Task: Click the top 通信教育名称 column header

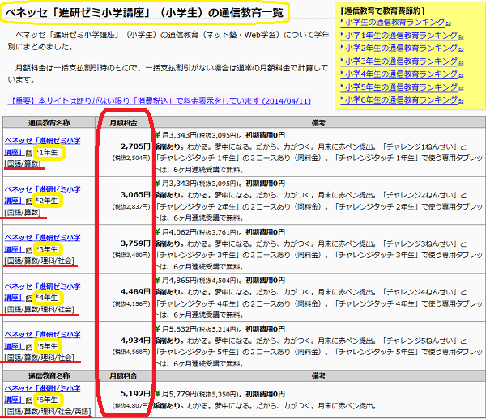Action: (x=49, y=123)
